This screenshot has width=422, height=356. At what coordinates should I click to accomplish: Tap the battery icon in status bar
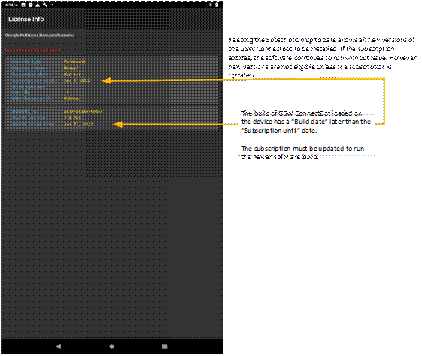[x=217, y=5]
